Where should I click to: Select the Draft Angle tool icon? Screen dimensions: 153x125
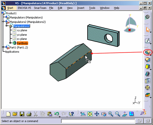click(147, 67)
